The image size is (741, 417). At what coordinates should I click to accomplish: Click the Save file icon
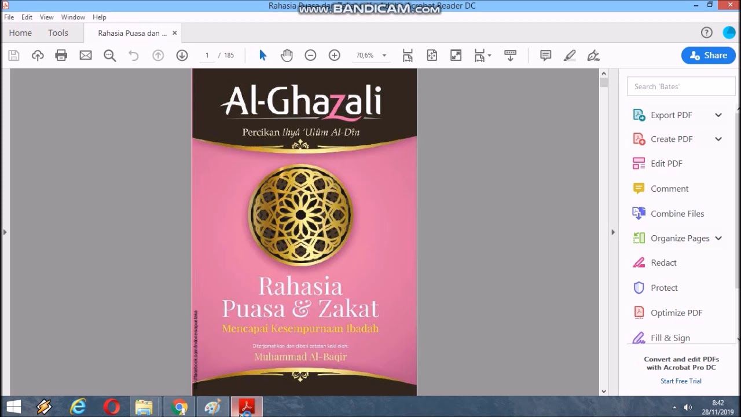[x=14, y=56]
